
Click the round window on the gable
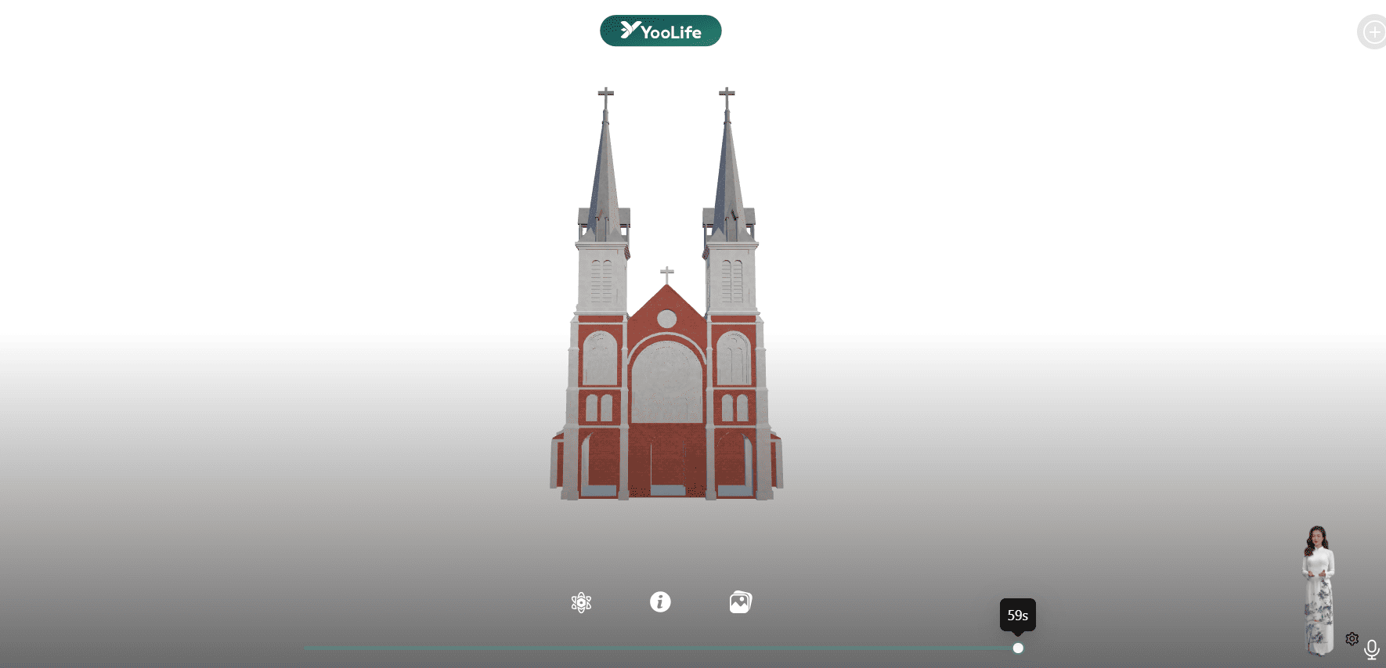click(x=666, y=319)
